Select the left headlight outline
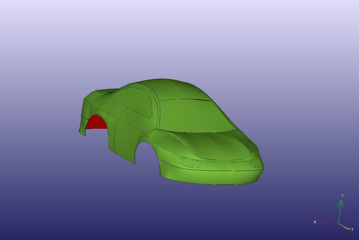Screen dimensions: 359x240 191,162
